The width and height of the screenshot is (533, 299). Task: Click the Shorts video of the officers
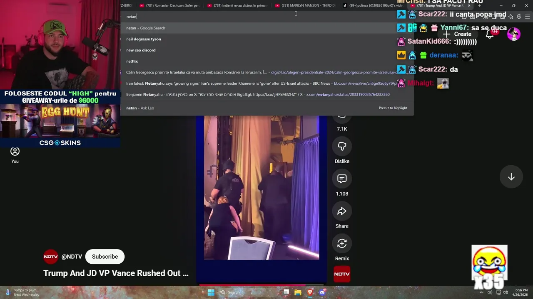(x=262, y=188)
